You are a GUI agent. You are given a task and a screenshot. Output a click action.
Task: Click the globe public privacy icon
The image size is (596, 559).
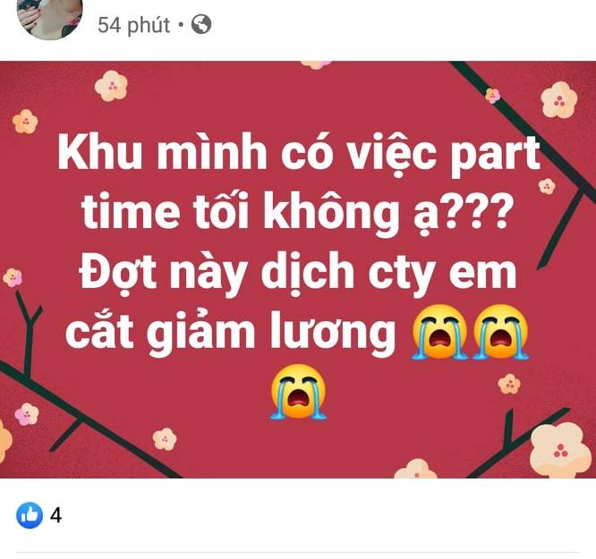point(201,24)
